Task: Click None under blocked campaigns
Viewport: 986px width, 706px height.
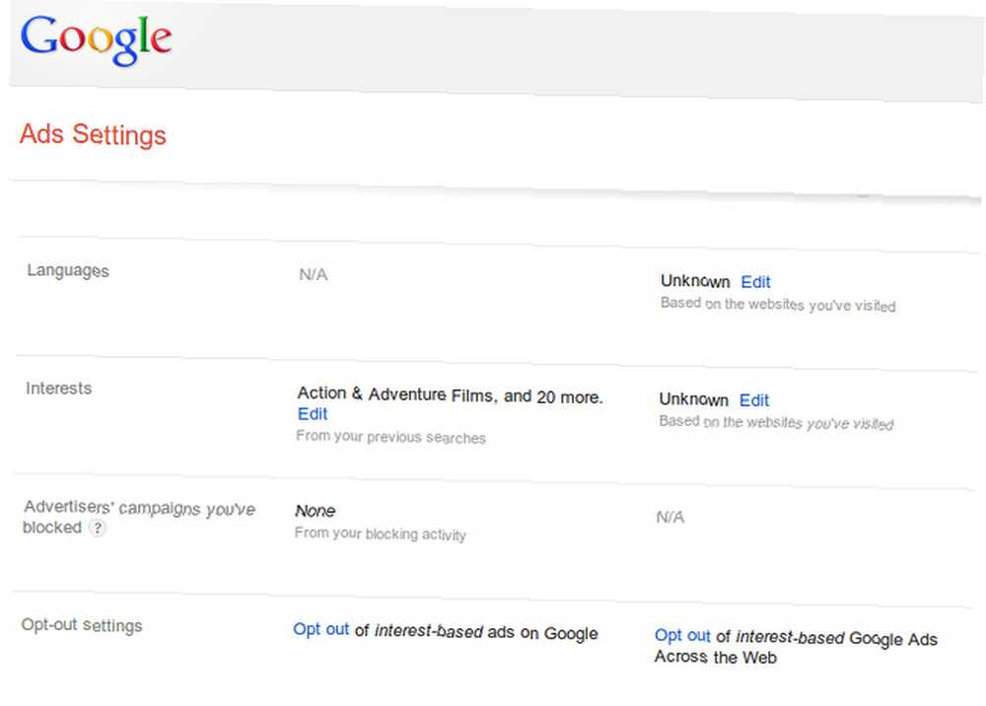Action: click(x=316, y=511)
